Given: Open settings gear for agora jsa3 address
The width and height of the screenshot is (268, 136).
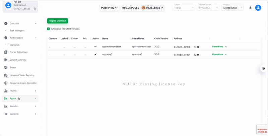Looking at the screenshot, I should click(198, 55).
